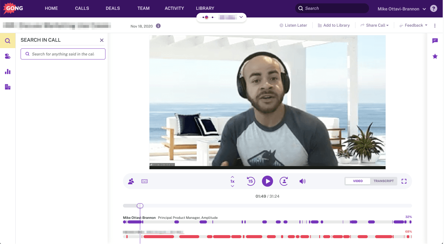This screenshot has height=244, width=444.
Task: Open the Mike Ottavi-Brannon account menu
Action: (x=402, y=9)
